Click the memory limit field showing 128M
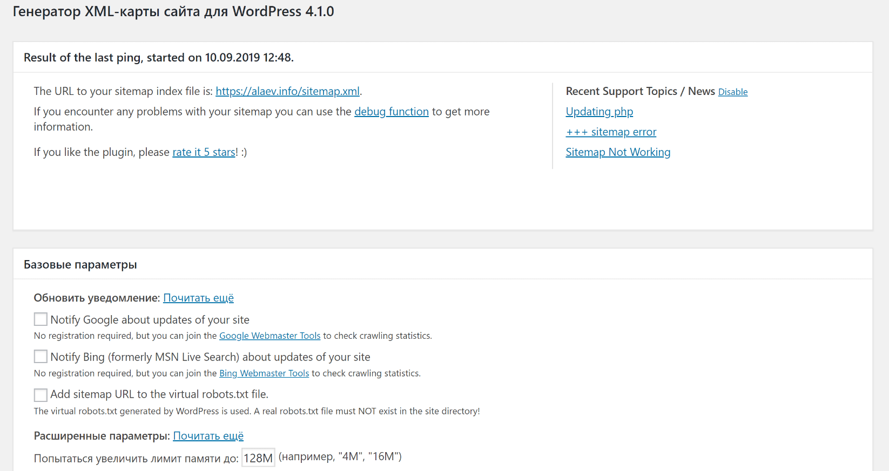Screen dimensions: 889x471 coord(258,458)
